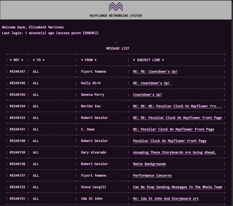233x206 pixels.
Task: Click the FROM column header
Action: (89, 60)
